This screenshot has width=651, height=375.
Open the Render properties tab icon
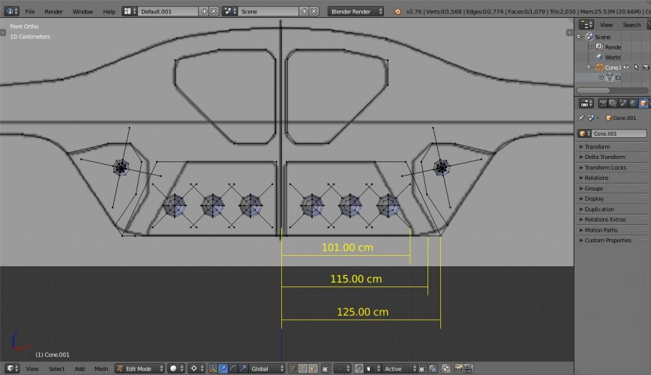(603, 103)
